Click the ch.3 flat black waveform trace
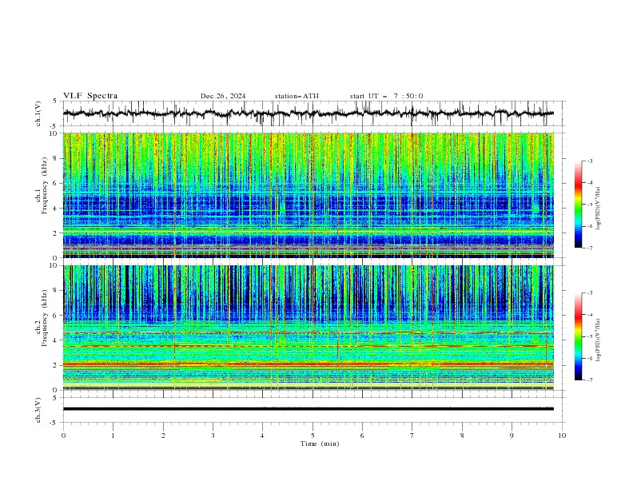Screen dimensions: 633x489 (309, 409)
